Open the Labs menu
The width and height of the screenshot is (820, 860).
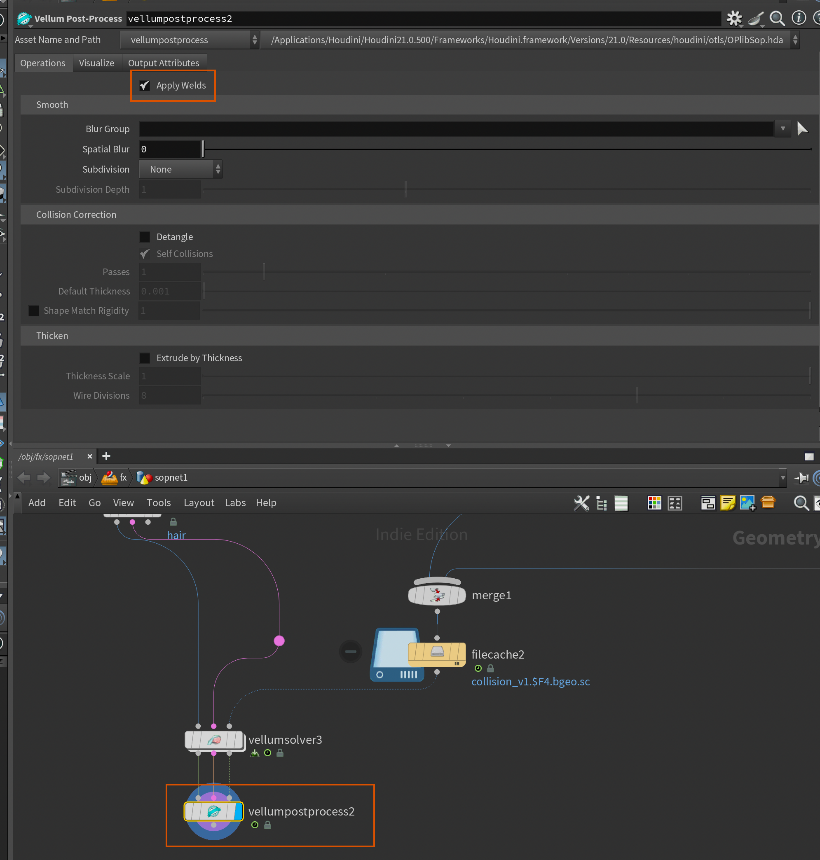[235, 502]
